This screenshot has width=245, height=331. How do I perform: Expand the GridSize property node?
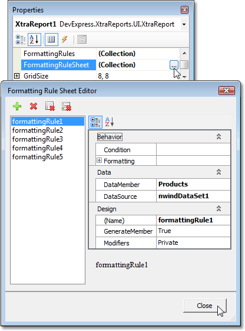[16, 76]
